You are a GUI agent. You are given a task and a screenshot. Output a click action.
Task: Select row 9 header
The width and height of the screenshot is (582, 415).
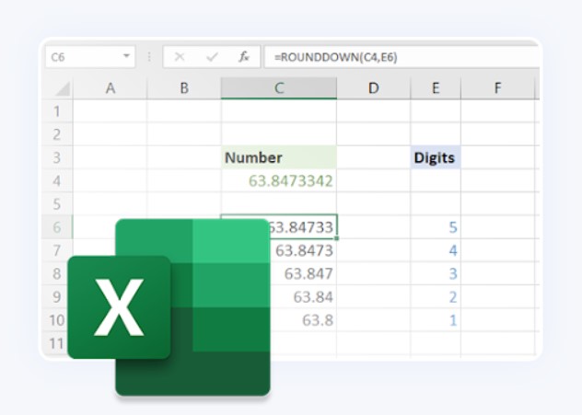point(57,296)
